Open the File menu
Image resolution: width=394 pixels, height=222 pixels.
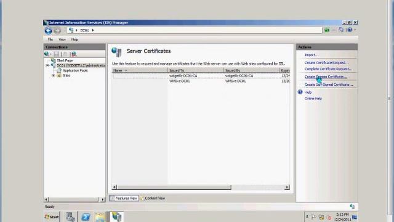(x=50, y=39)
